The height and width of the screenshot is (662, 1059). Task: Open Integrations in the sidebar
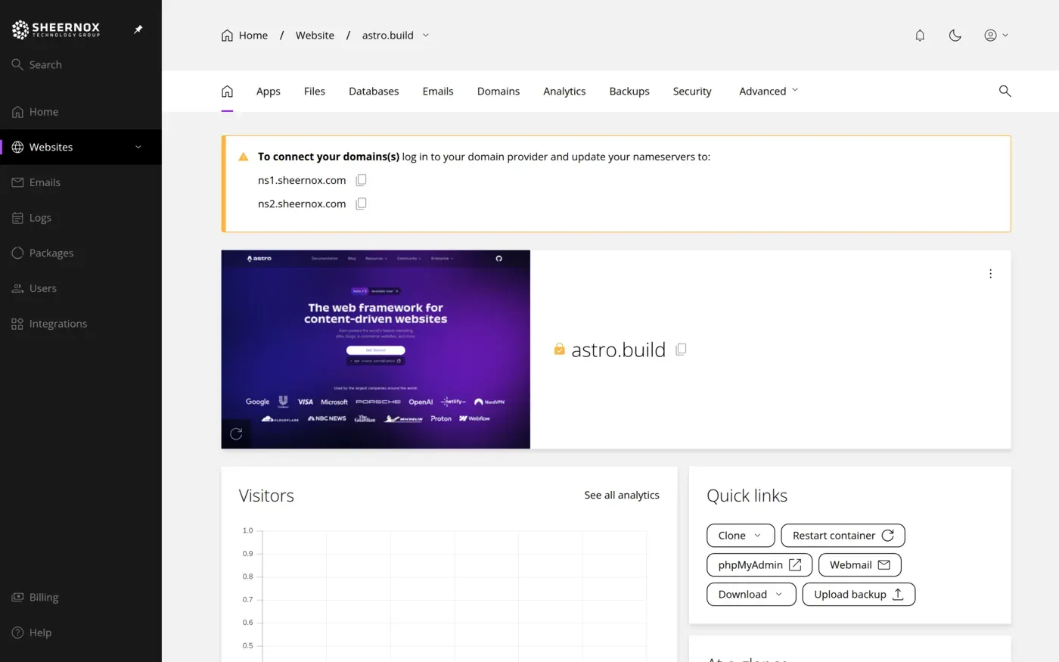pyautogui.click(x=81, y=324)
